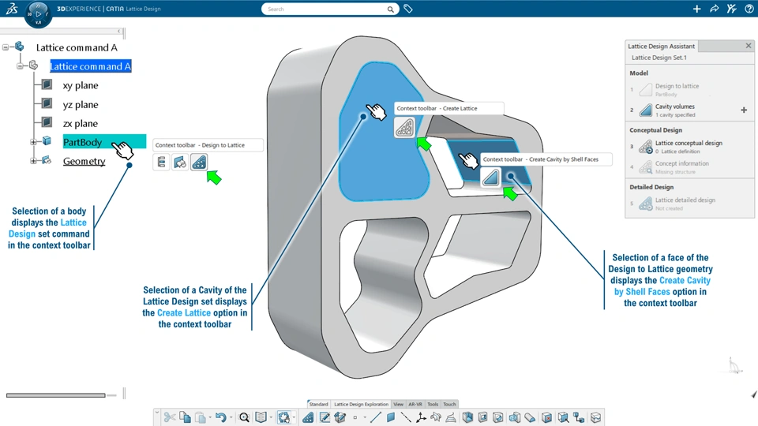
Task: Click the Copy icon in bottom toolbar
Action: click(x=185, y=417)
